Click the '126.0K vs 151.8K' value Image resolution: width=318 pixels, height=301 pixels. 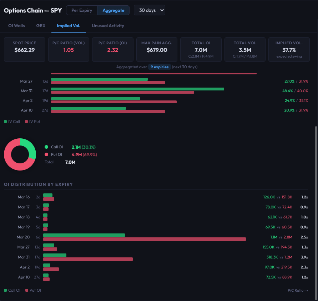point(278,197)
